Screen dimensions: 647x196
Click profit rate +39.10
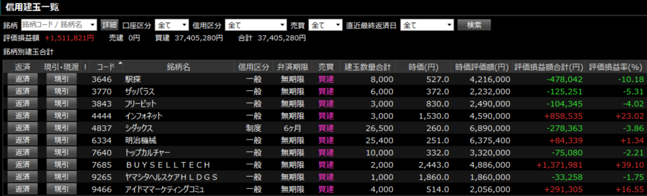(x=629, y=165)
